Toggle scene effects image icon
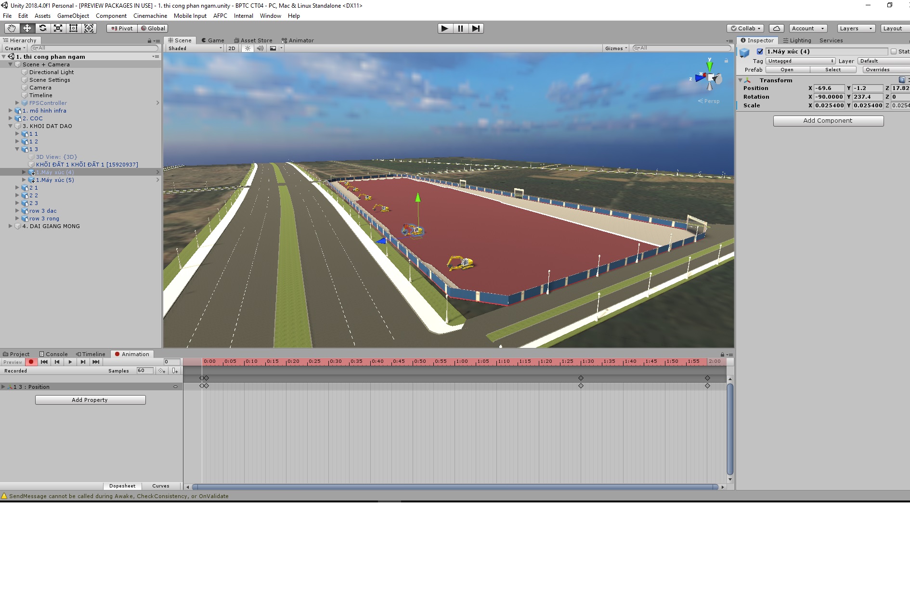This screenshot has height=616, width=910. (x=273, y=48)
